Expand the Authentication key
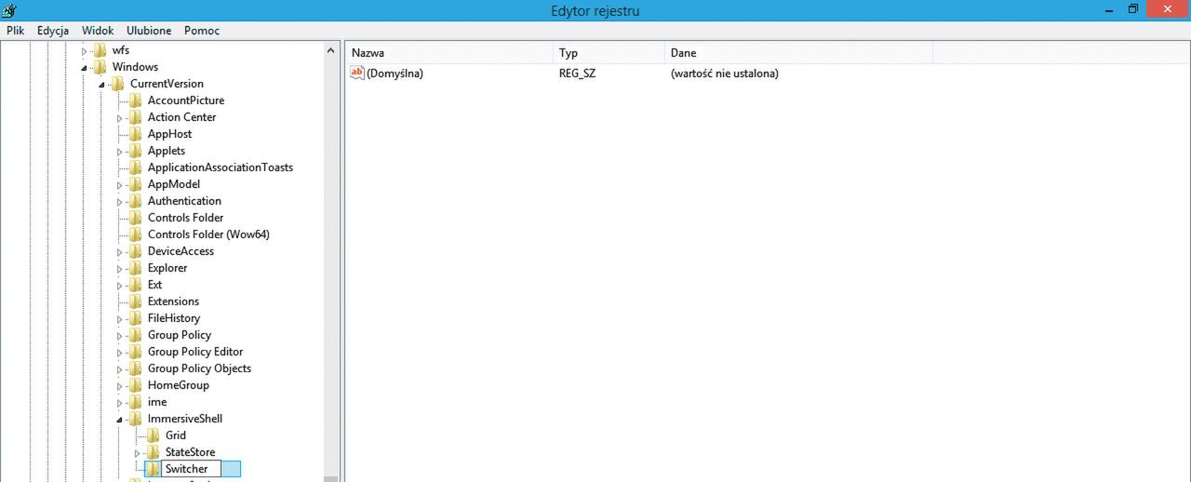Screen dimensions: 1191x482 (x=119, y=201)
